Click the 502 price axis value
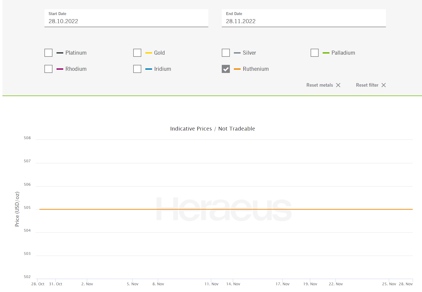Image resolution: width=422 pixels, height=292 pixels. 27,277
